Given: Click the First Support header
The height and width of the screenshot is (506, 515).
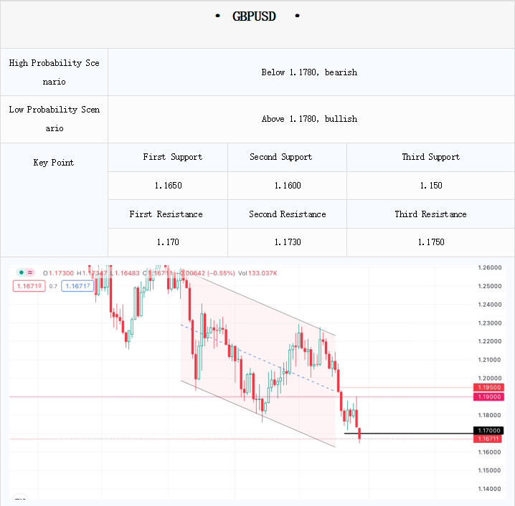Looking at the screenshot, I should 172,157.
